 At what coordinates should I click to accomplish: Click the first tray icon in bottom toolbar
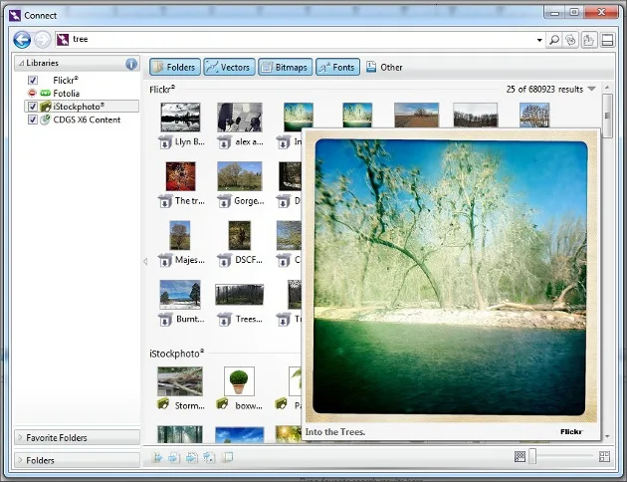[157, 457]
